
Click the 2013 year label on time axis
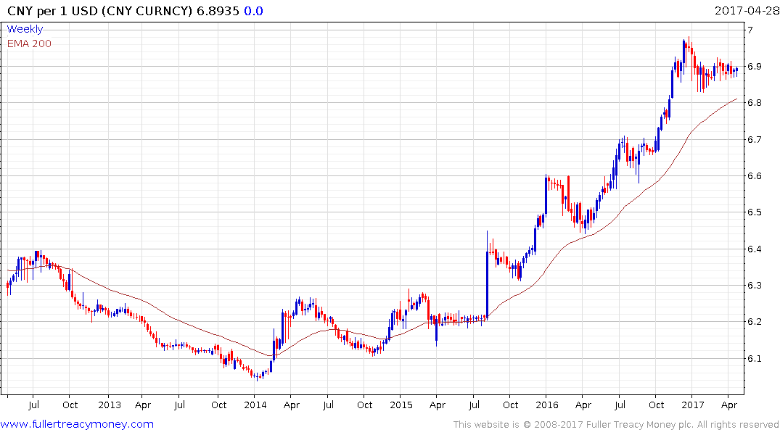point(110,405)
